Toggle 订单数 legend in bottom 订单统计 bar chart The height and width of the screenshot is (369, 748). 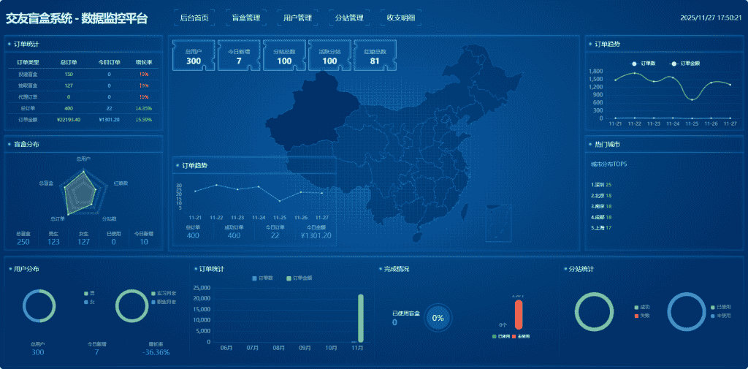pos(262,278)
